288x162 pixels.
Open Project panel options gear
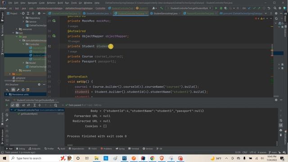39,13
